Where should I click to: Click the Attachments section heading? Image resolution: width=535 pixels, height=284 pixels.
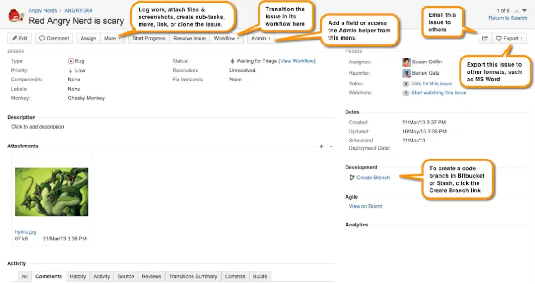click(x=22, y=146)
